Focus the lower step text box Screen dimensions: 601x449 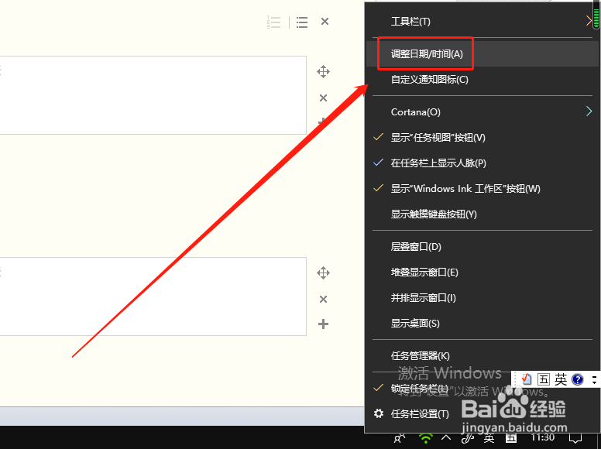[153, 296]
